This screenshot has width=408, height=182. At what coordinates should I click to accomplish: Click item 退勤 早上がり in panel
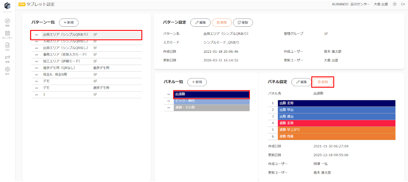tap(337, 130)
